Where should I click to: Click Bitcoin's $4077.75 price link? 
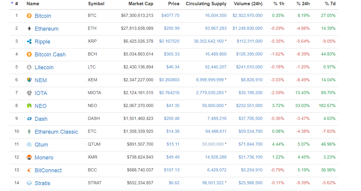pos(170,15)
